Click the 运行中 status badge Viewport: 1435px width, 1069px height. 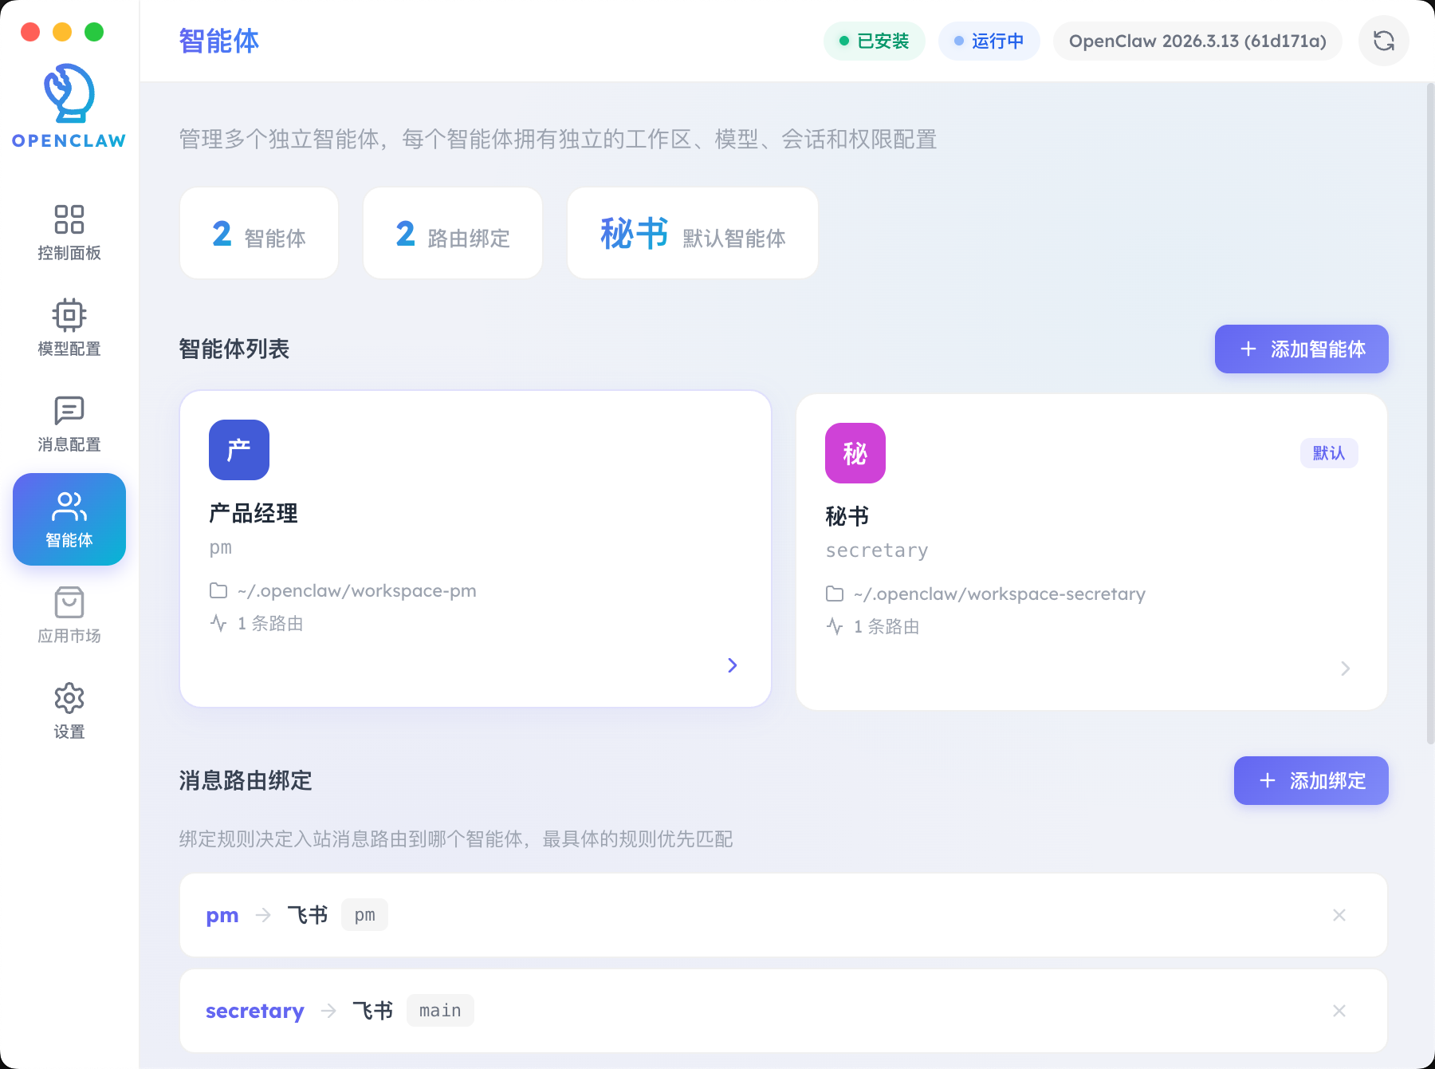[989, 41]
